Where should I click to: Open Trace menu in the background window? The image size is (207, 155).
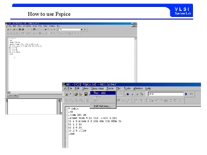pos(35,26)
